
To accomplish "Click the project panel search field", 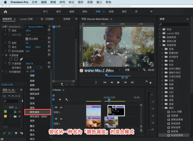I will coord(11,101).
